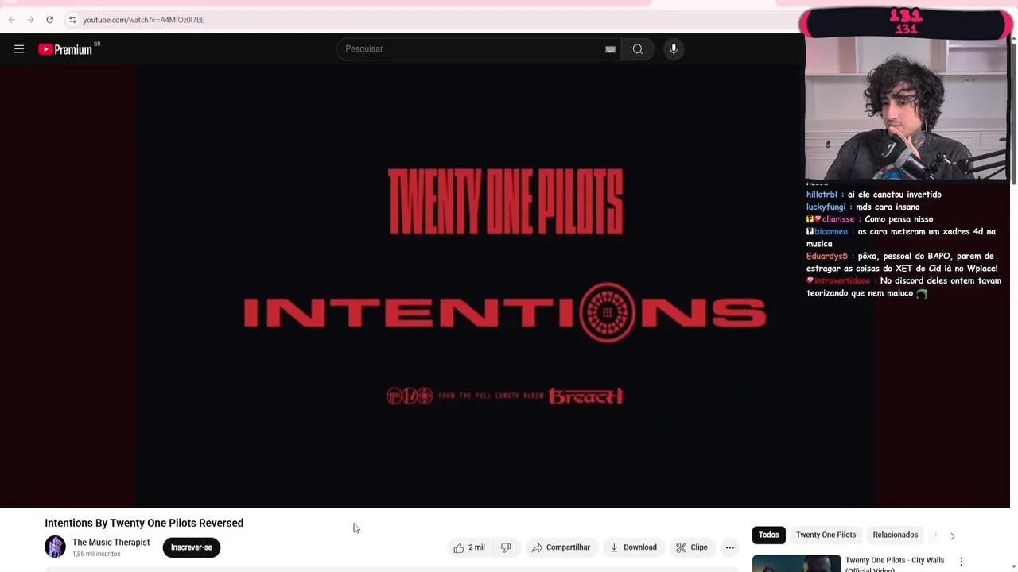Screen dimensions: 1018x572
Task: Open site information icon in address bar
Action: pyautogui.click(x=72, y=20)
